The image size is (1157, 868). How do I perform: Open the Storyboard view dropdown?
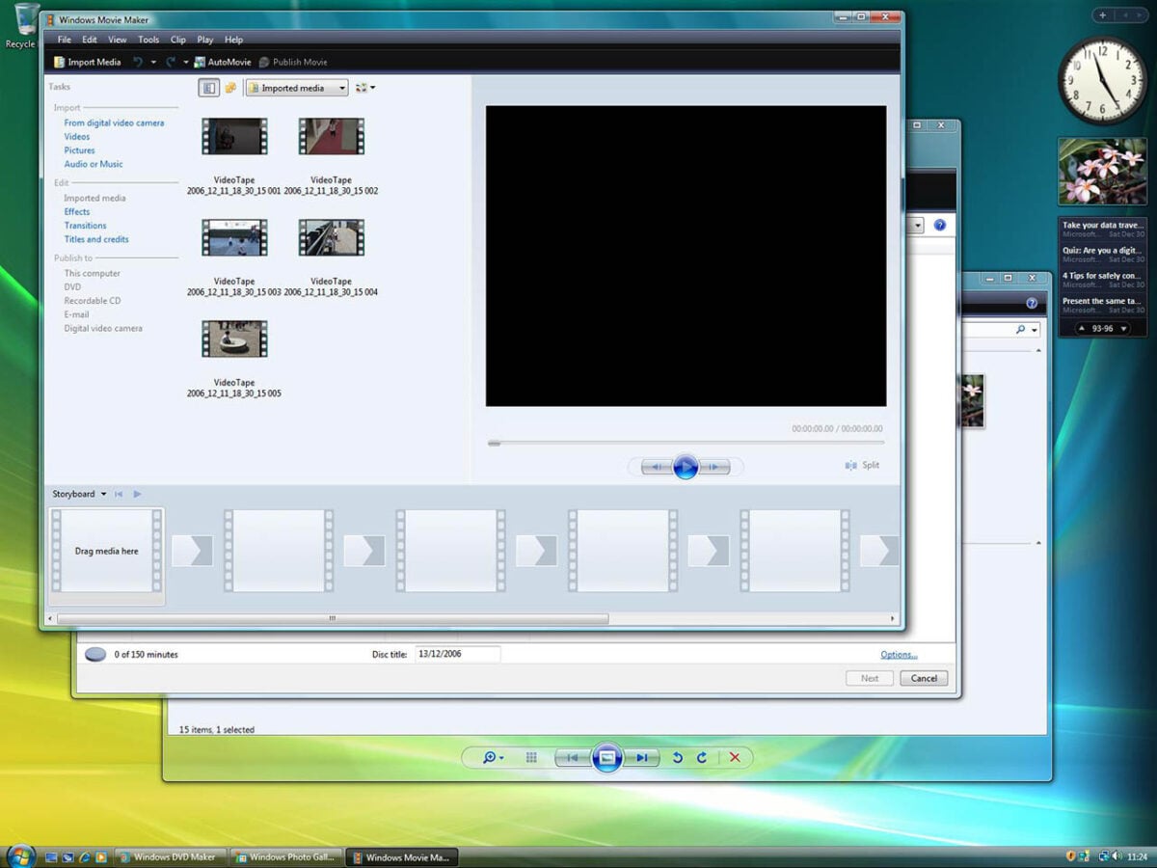click(79, 495)
